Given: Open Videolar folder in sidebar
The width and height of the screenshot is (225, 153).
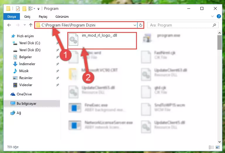Looking at the screenshot, I should 26,85.
